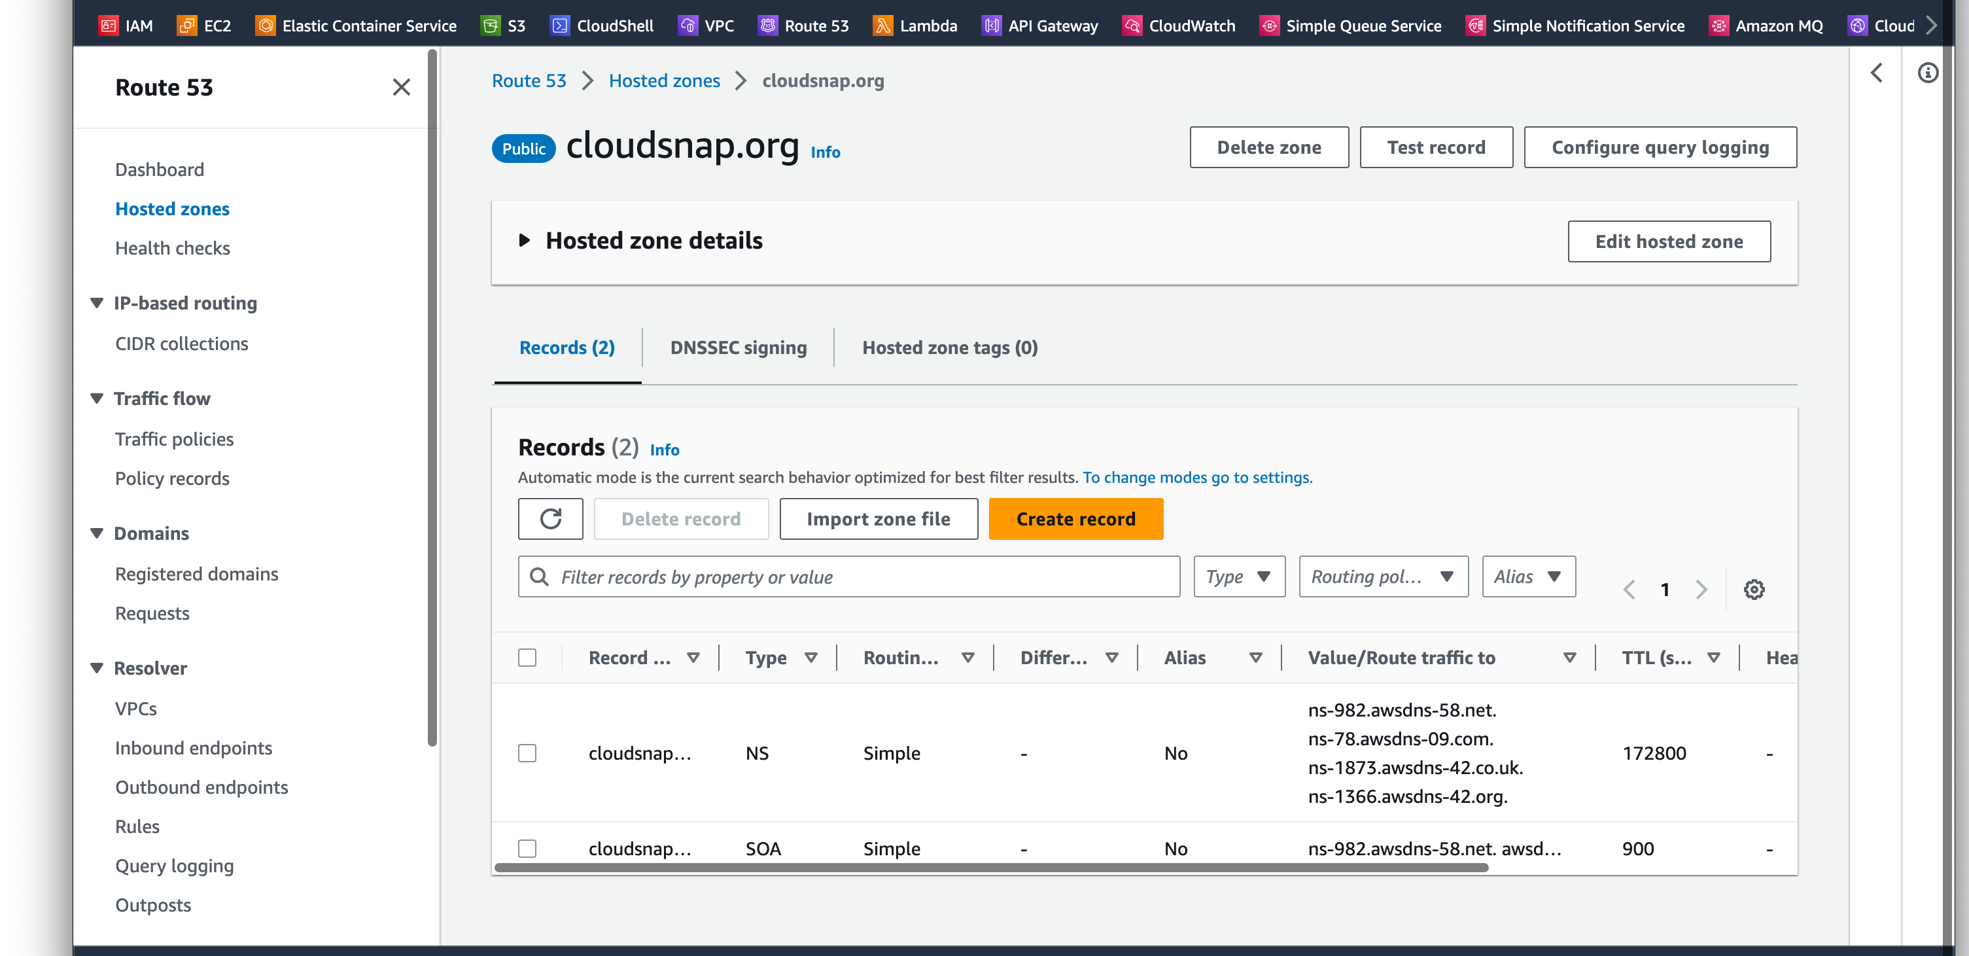This screenshot has height=956, width=1969.
Task: Sort by Record name column arrow
Action: coord(693,658)
